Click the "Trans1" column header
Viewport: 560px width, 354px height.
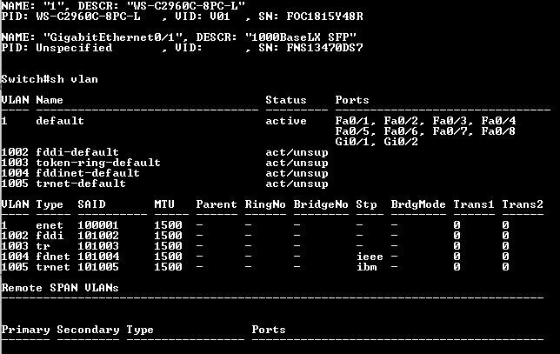pyautogui.click(x=474, y=204)
